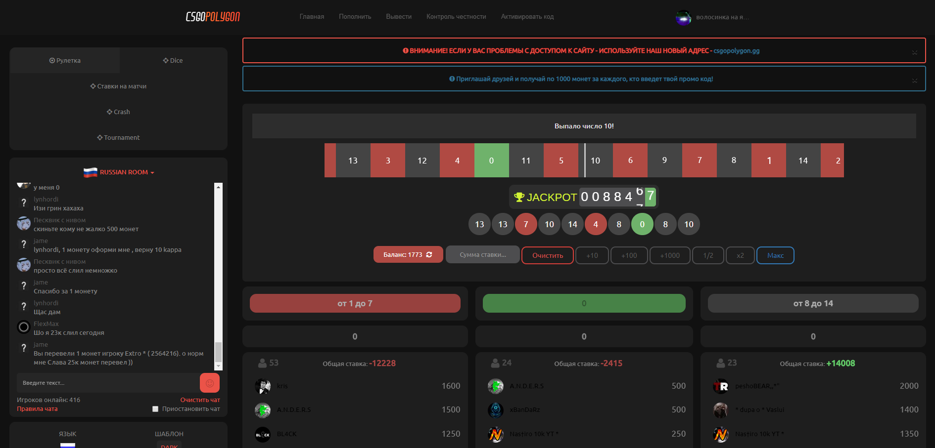
Task: Open the user profile avatar in header
Action: 684,18
